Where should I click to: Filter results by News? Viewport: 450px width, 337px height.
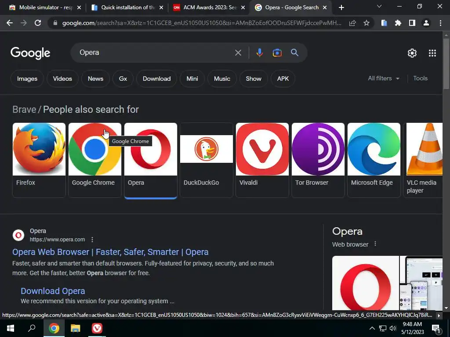(95, 79)
